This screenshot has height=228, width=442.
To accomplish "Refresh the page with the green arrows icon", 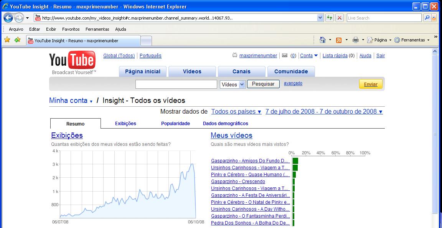I will (x=329, y=18).
